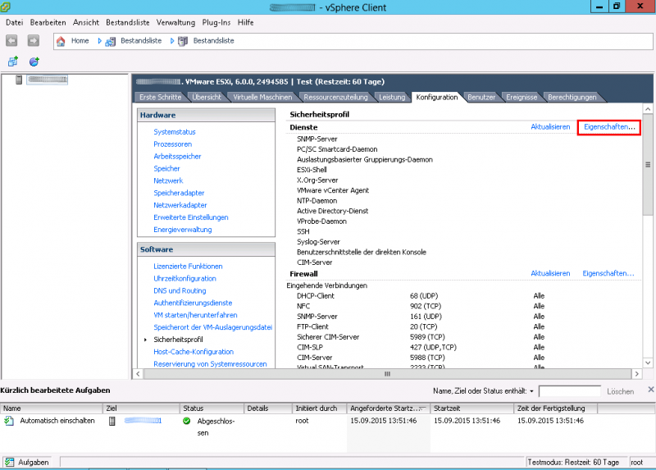
Task: Open the Arbeitsspeicher link
Action: point(177,156)
